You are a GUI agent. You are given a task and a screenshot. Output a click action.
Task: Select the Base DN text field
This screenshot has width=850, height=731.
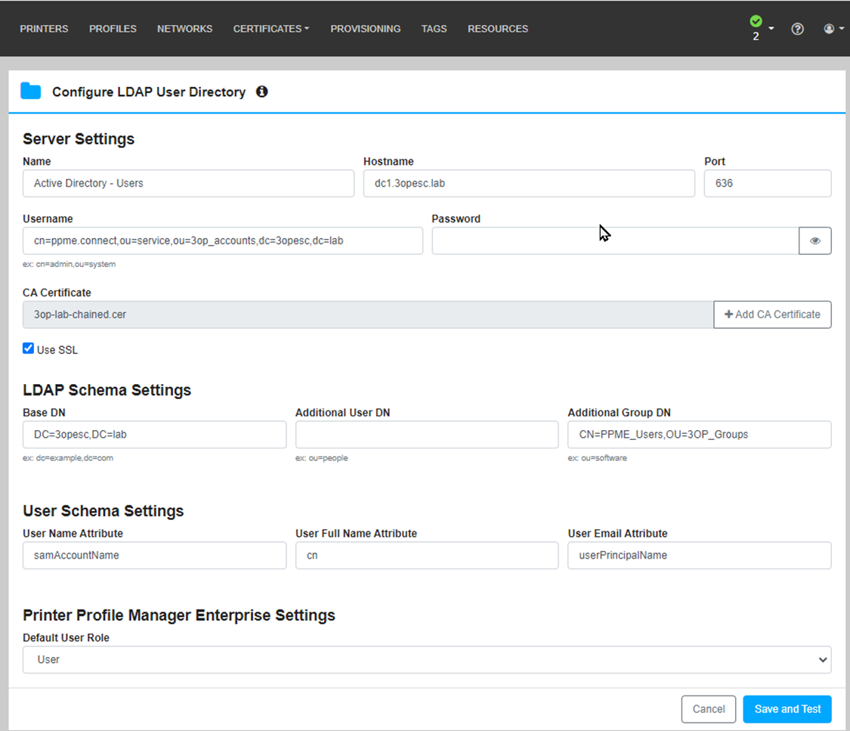click(x=154, y=435)
